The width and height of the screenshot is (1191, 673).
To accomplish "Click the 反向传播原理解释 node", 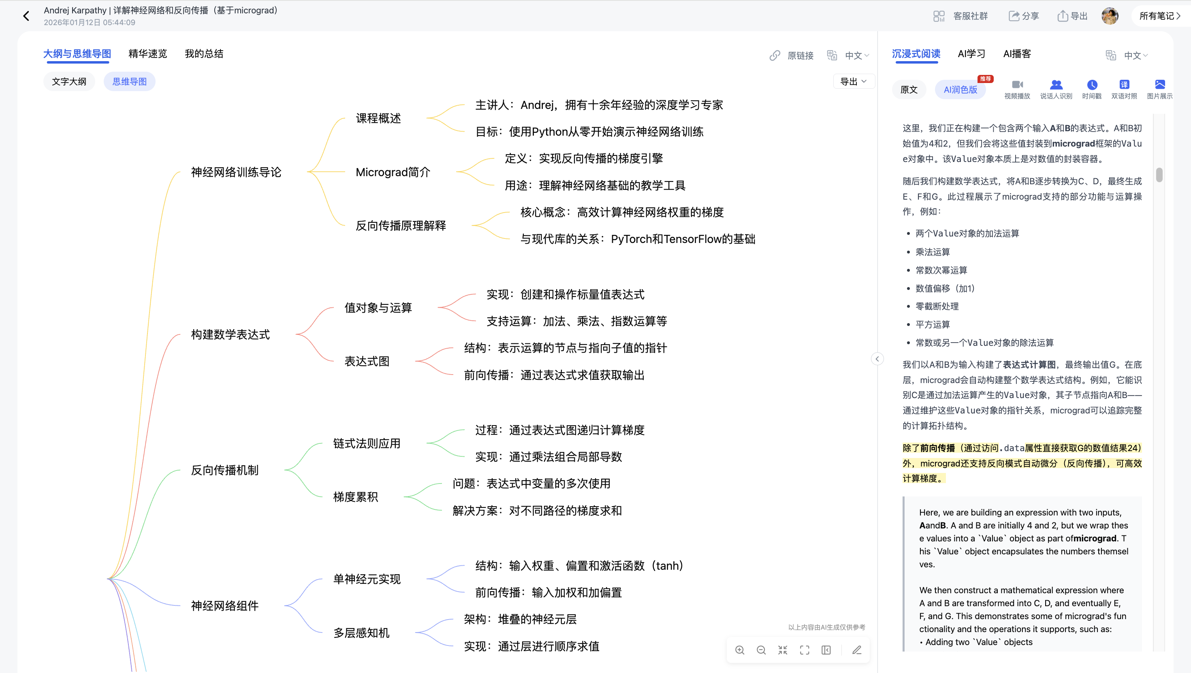I will pos(401,226).
